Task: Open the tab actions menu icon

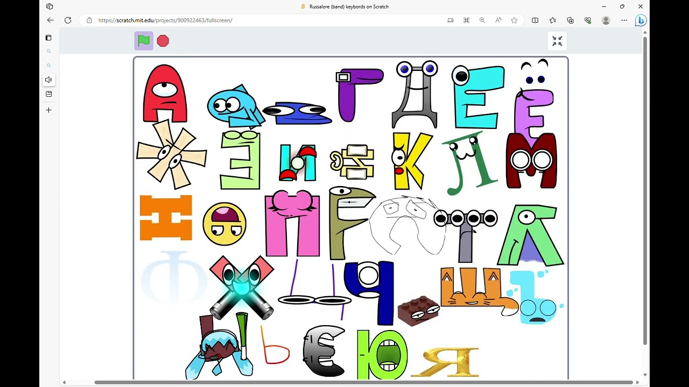Action: [x=50, y=6]
